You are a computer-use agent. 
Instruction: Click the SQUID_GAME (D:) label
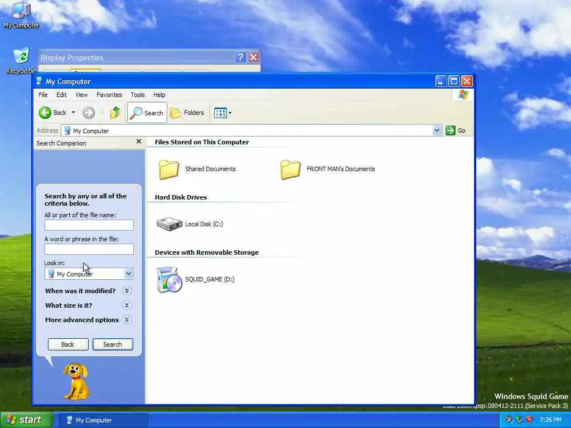210,279
